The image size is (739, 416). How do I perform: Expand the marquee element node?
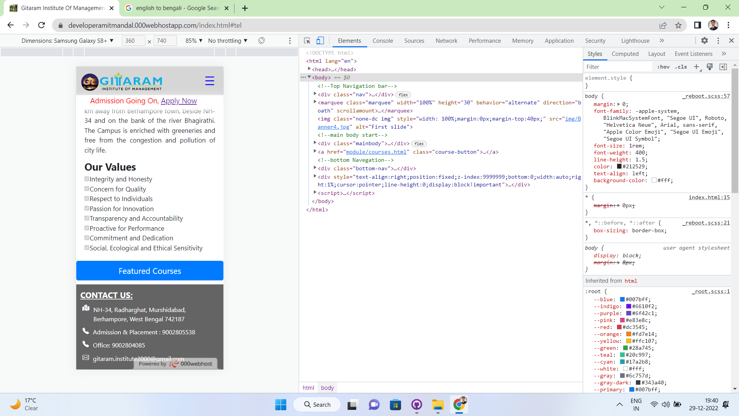coord(315,102)
